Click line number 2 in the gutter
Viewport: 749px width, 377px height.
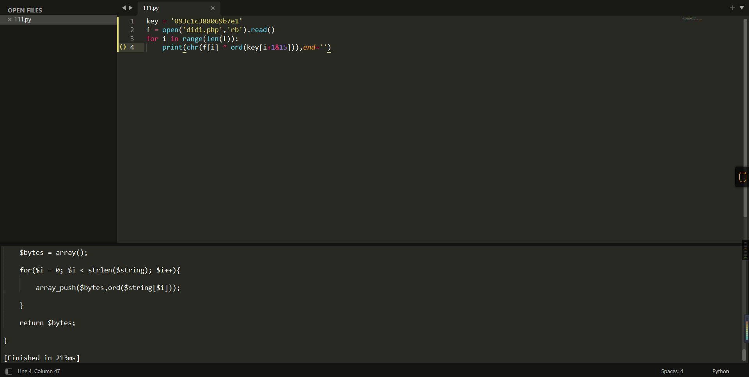coord(132,30)
